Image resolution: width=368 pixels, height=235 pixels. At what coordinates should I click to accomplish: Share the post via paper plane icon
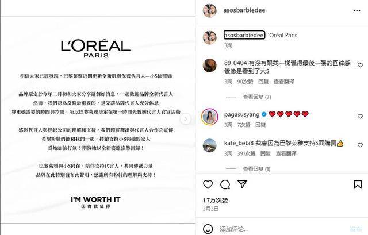[242, 184]
